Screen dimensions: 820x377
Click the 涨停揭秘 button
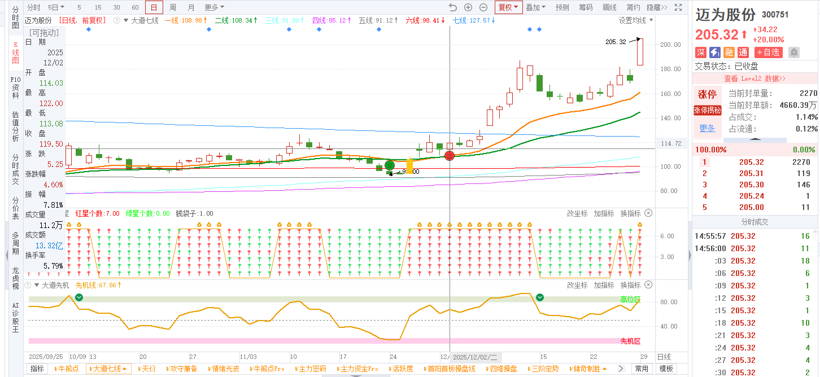click(x=707, y=110)
